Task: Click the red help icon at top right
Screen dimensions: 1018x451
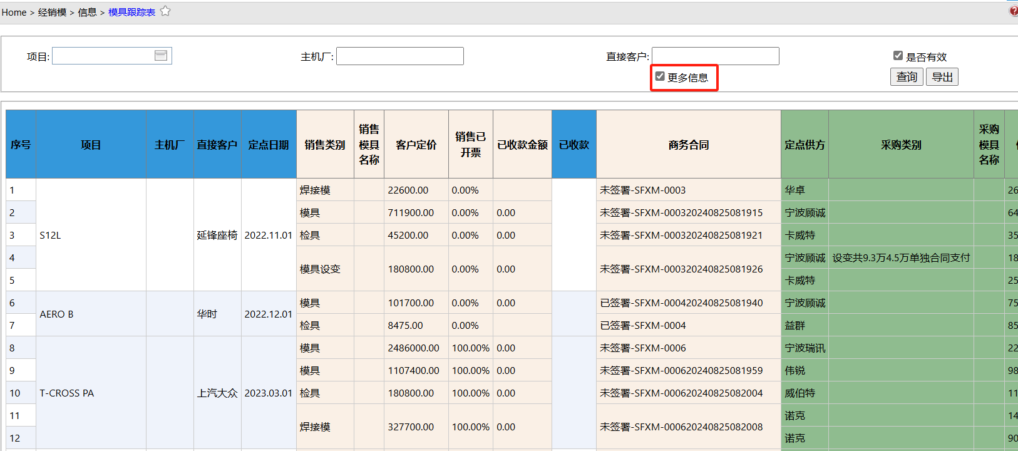Action: 1014,11
